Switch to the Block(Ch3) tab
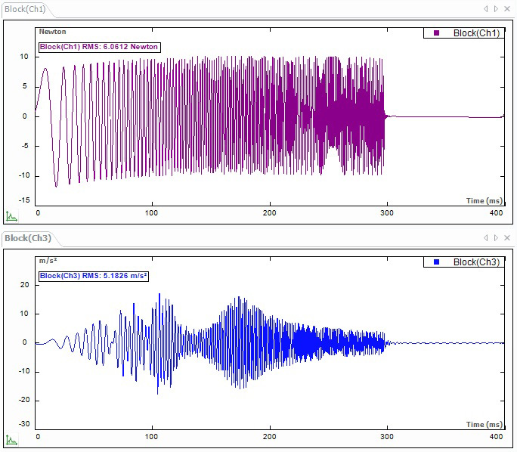 click(x=28, y=238)
